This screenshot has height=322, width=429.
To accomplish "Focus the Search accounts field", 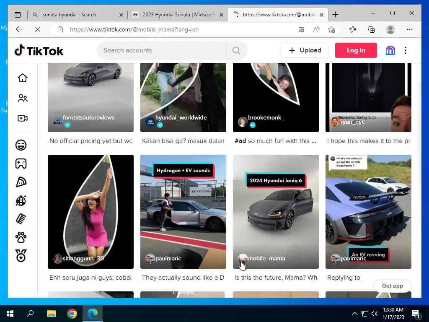I will [161, 50].
